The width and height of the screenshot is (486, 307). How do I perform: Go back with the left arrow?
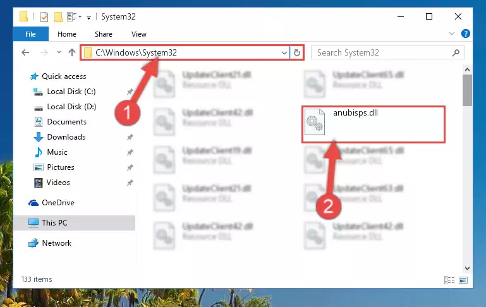[x=25, y=52]
